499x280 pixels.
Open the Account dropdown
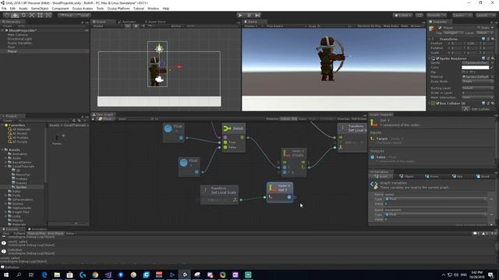(x=437, y=16)
